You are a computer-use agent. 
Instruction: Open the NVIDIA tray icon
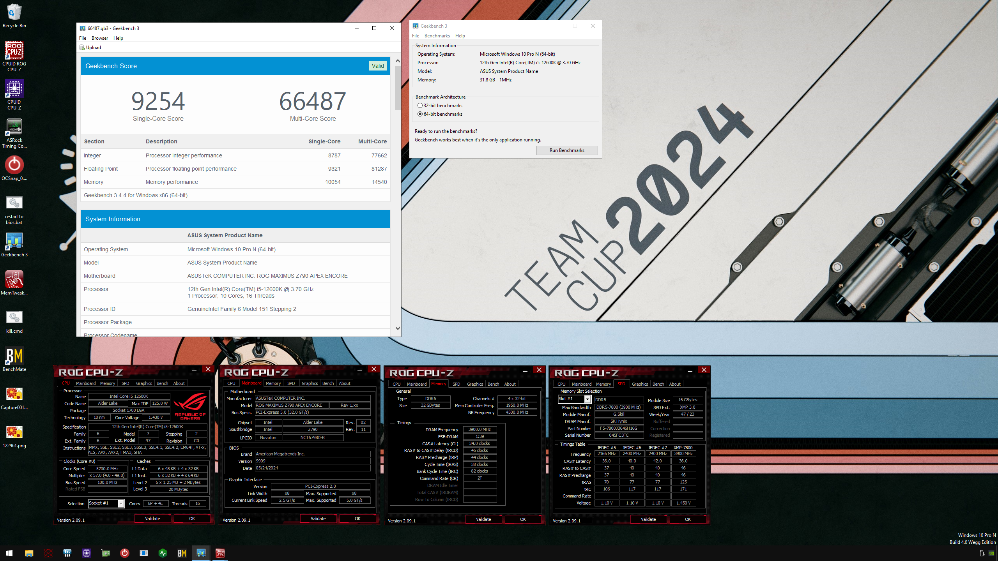[x=991, y=553]
